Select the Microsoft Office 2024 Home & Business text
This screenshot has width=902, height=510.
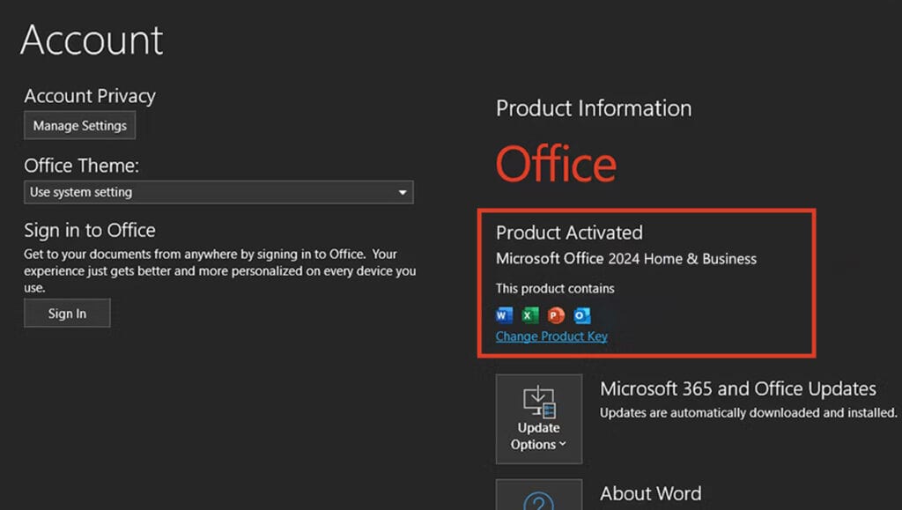pyautogui.click(x=626, y=259)
